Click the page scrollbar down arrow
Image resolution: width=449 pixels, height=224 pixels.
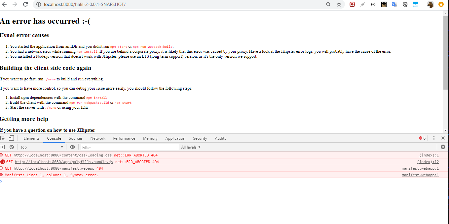445,130
